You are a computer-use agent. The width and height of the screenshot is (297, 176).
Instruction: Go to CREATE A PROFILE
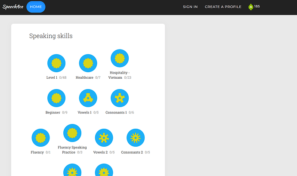coord(223,7)
